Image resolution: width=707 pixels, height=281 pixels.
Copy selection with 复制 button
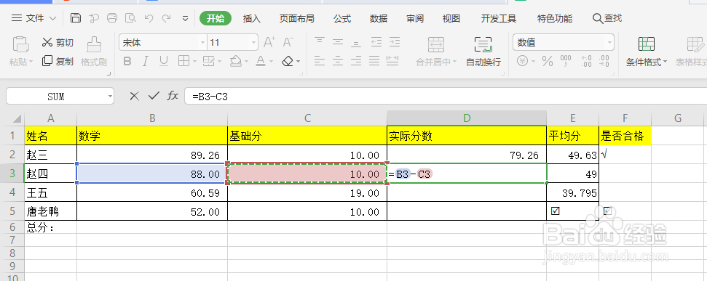click(58, 61)
